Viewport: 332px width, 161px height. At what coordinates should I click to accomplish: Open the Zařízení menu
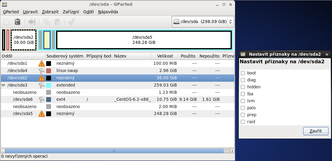71,12
